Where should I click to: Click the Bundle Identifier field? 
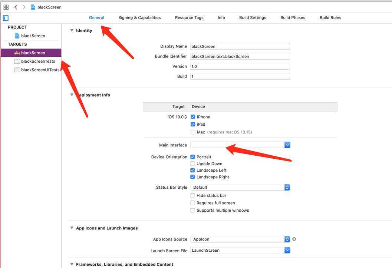(240, 56)
